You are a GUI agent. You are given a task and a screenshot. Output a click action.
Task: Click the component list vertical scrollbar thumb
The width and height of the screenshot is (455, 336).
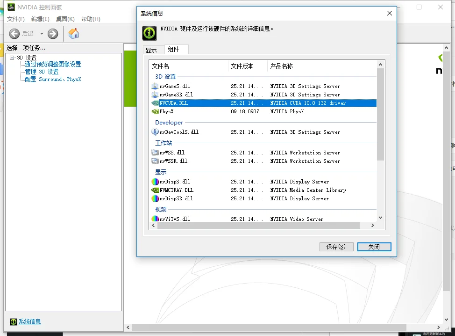tap(380, 114)
